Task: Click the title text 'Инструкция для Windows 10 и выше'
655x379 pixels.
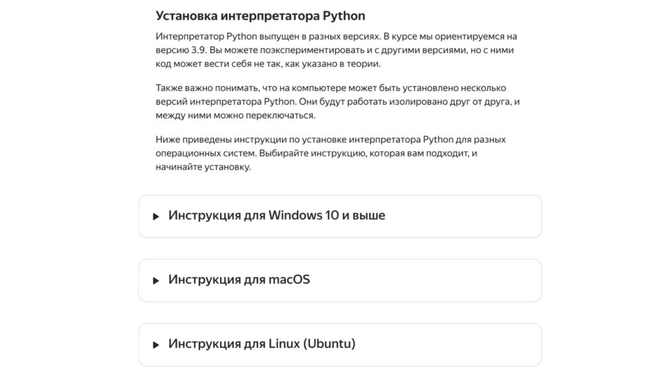Action: 276,216
